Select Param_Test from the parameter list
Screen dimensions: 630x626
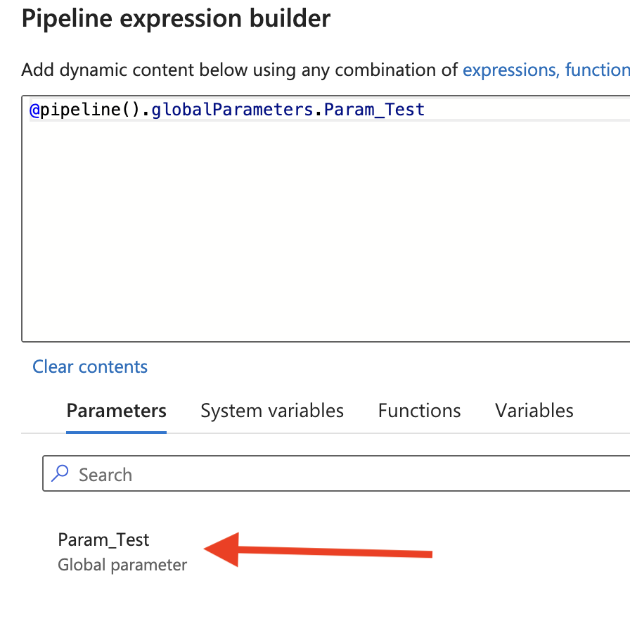click(x=103, y=539)
